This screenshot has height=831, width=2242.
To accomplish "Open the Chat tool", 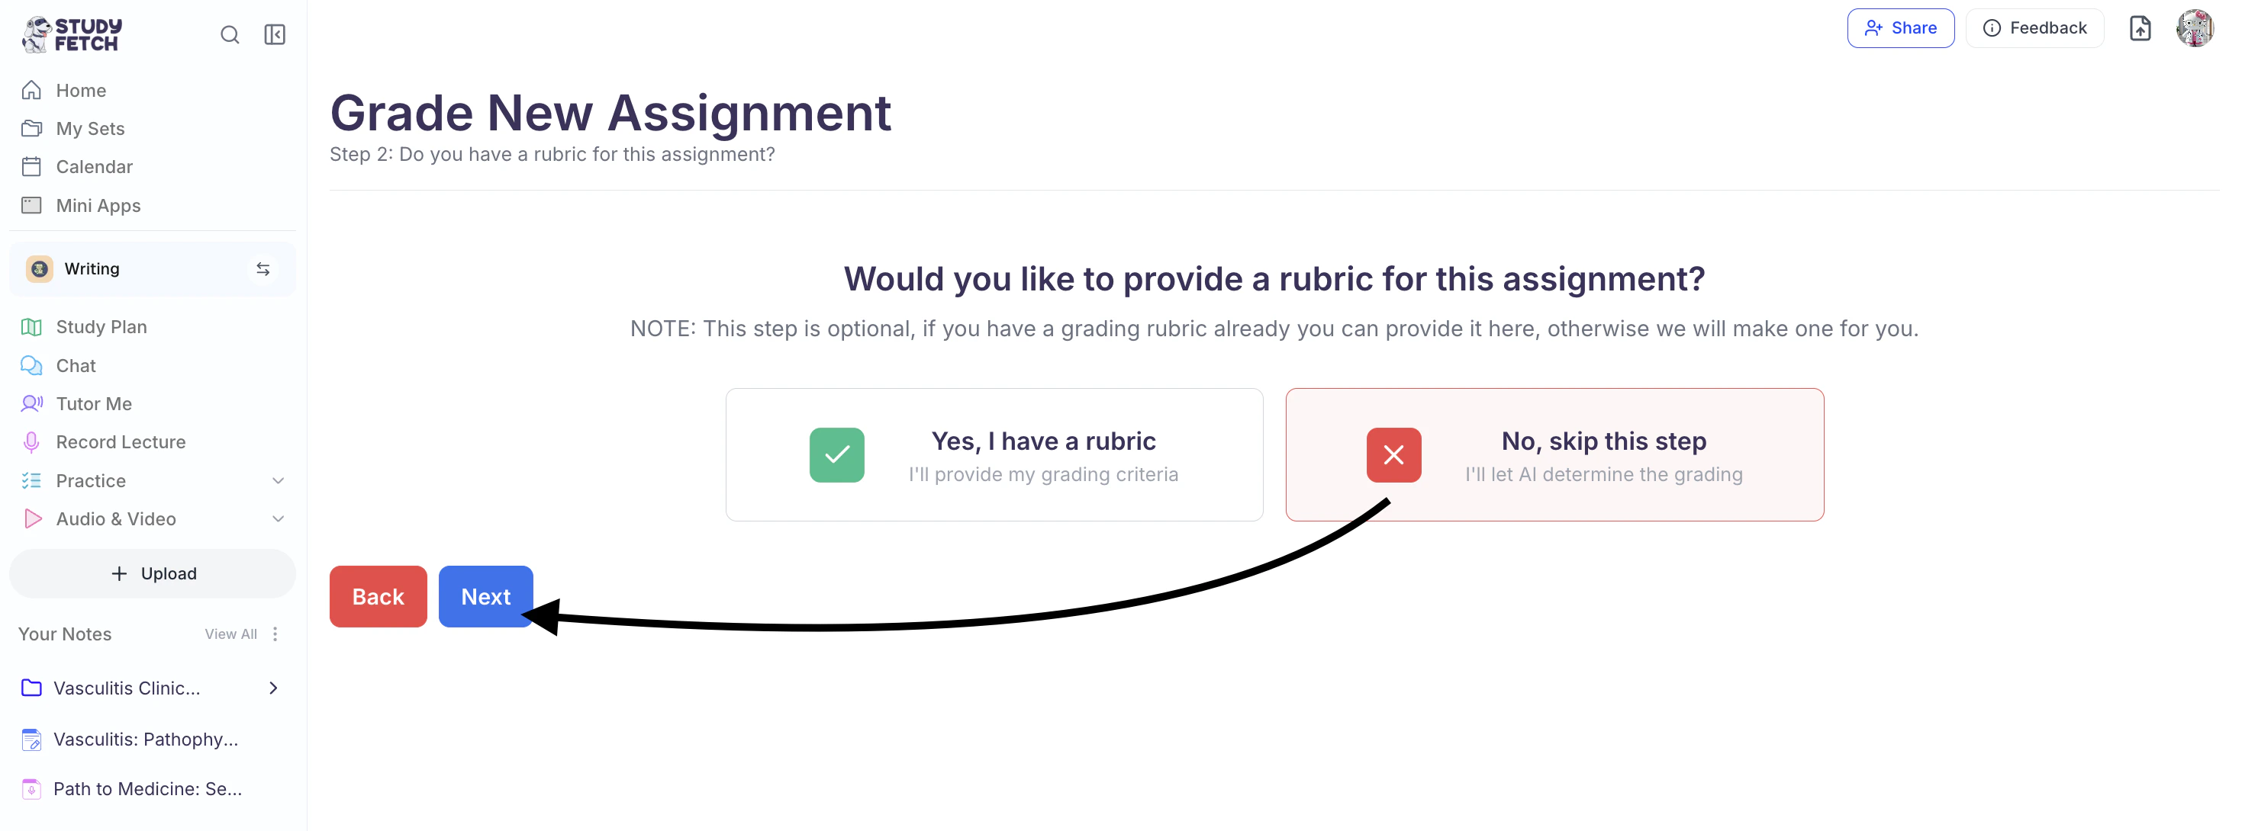I will (76, 365).
